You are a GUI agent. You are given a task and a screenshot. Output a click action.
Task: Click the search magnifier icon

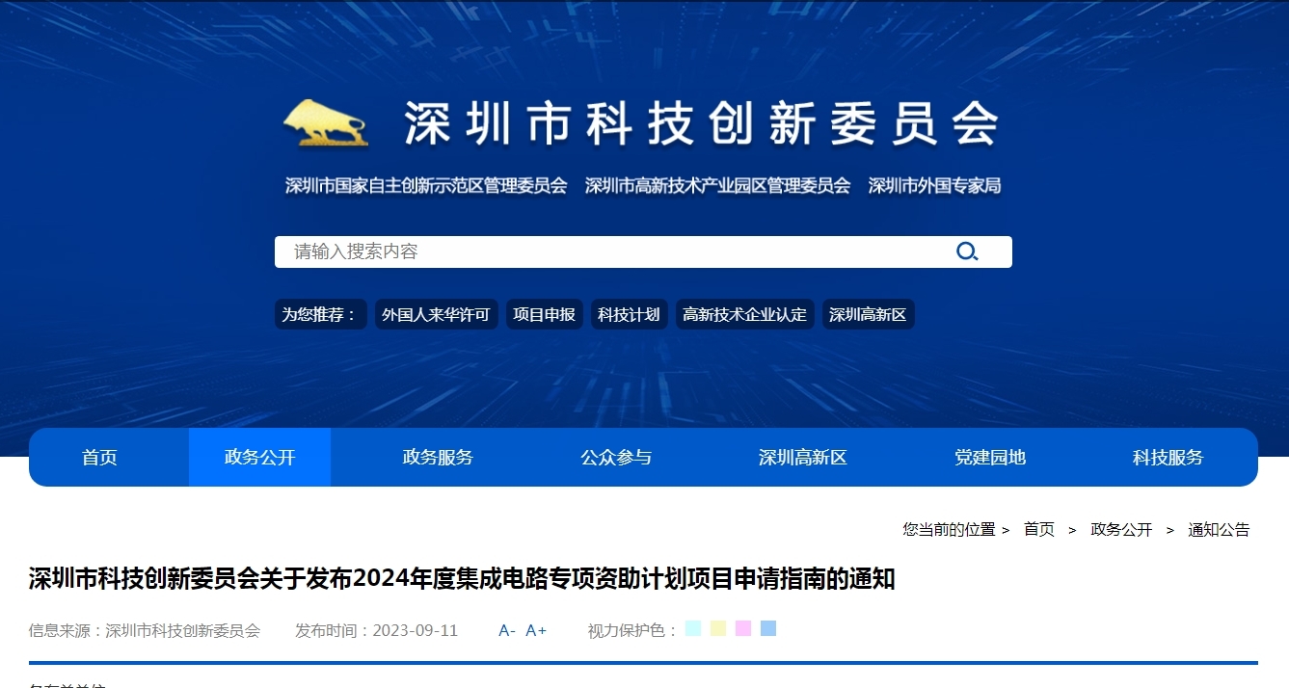(967, 251)
